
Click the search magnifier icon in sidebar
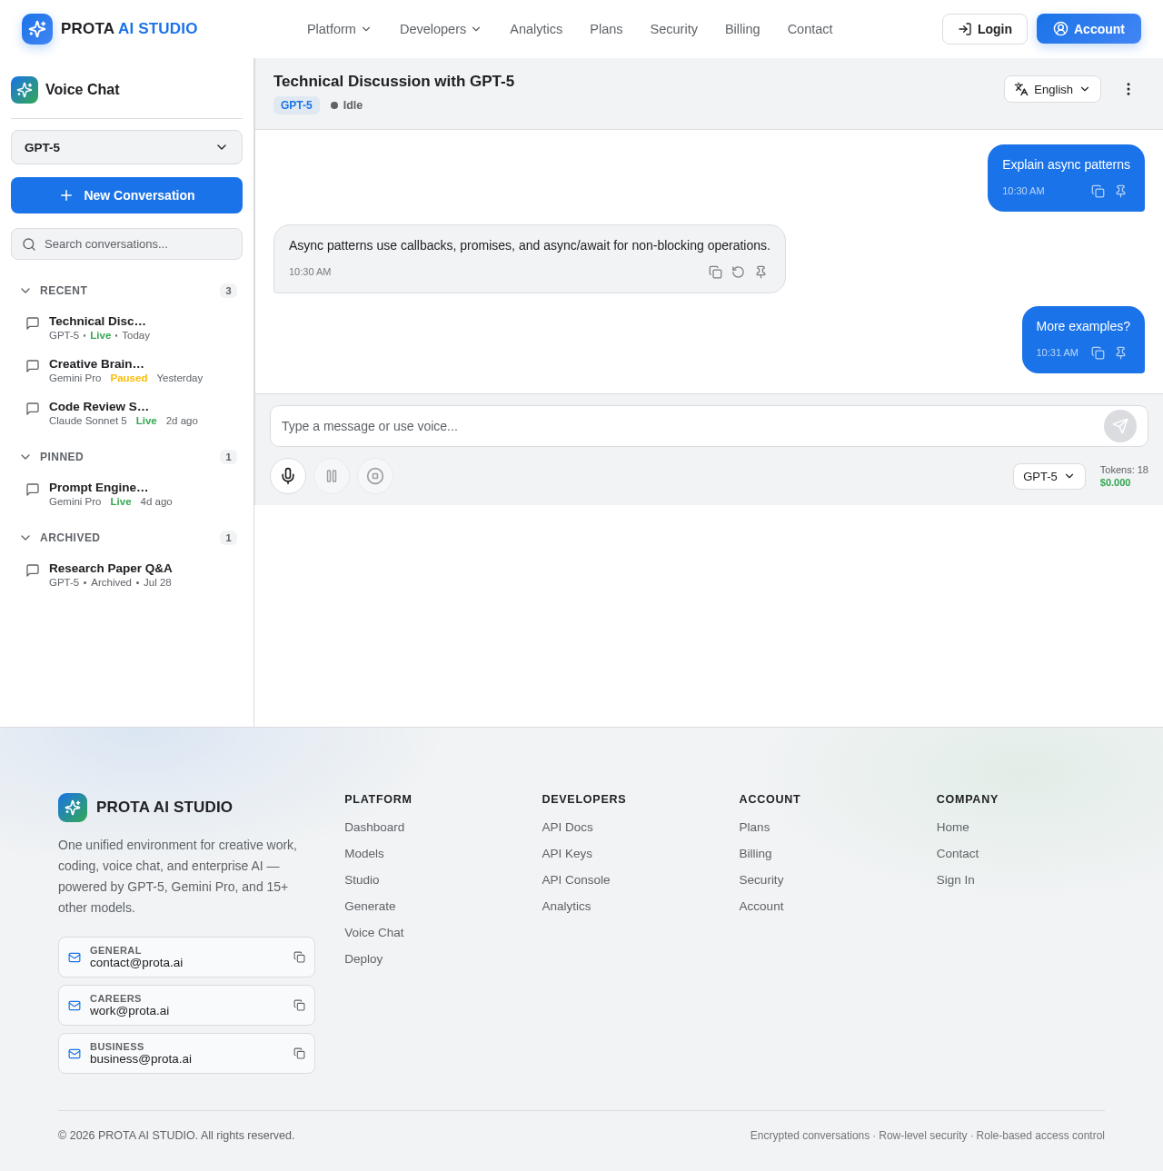(x=29, y=244)
